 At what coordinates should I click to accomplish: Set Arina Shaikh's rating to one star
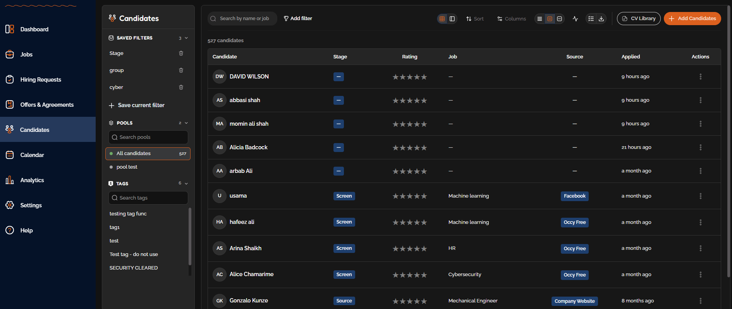[395, 249]
